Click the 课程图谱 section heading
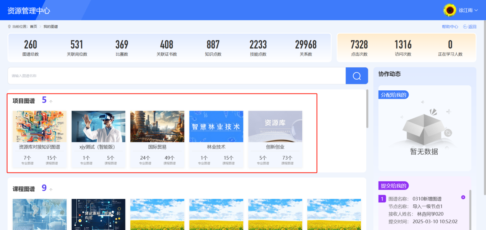 [x=23, y=189]
